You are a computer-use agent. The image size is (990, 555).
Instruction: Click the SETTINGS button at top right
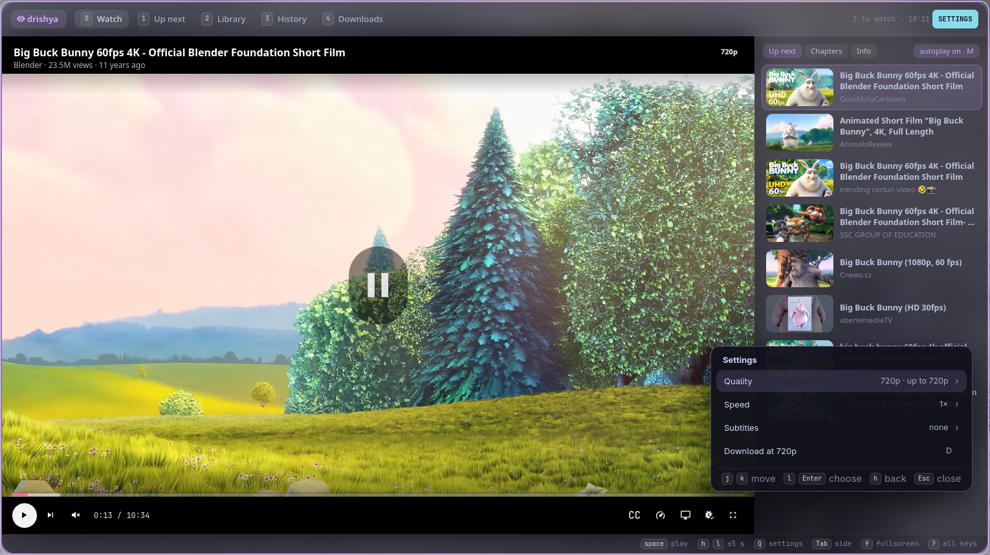pos(955,19)
